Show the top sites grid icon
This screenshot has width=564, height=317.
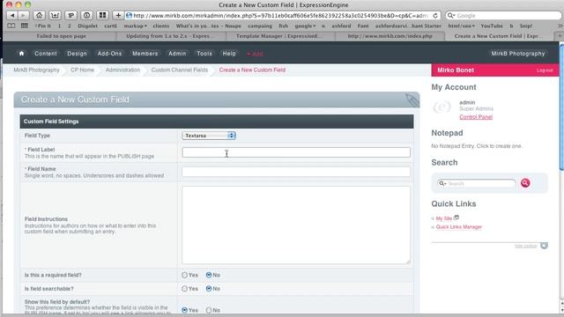point(24,26)
